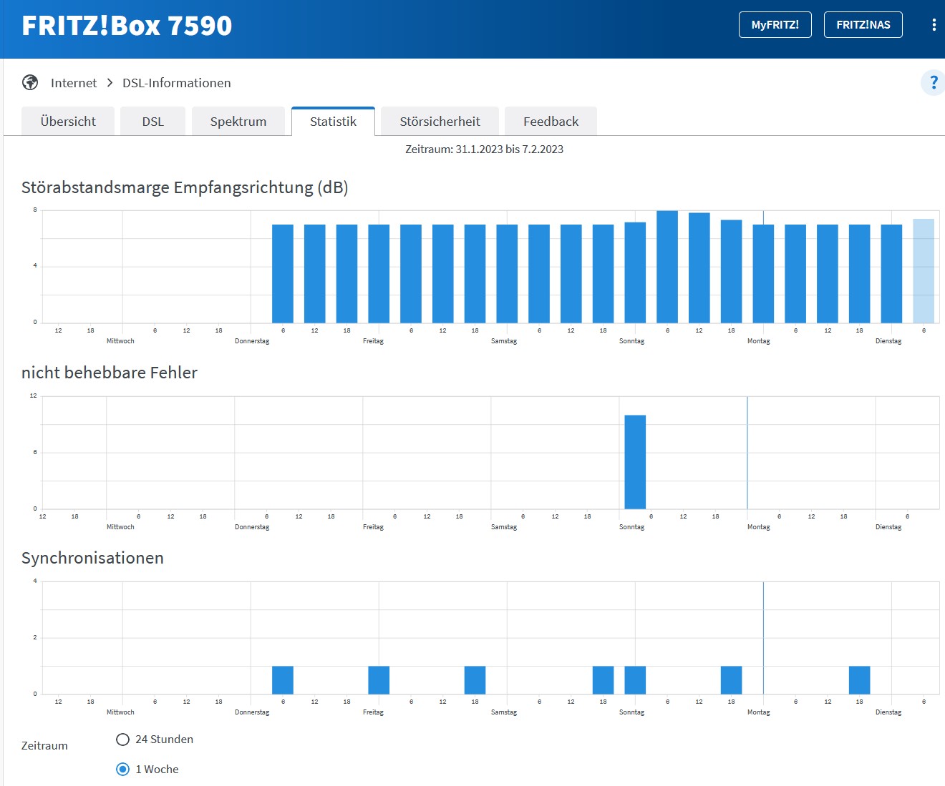Click the tall error bar on Sonntag
Image resolution: width=945 pixels, height=786 pixels.
[635, 462]
